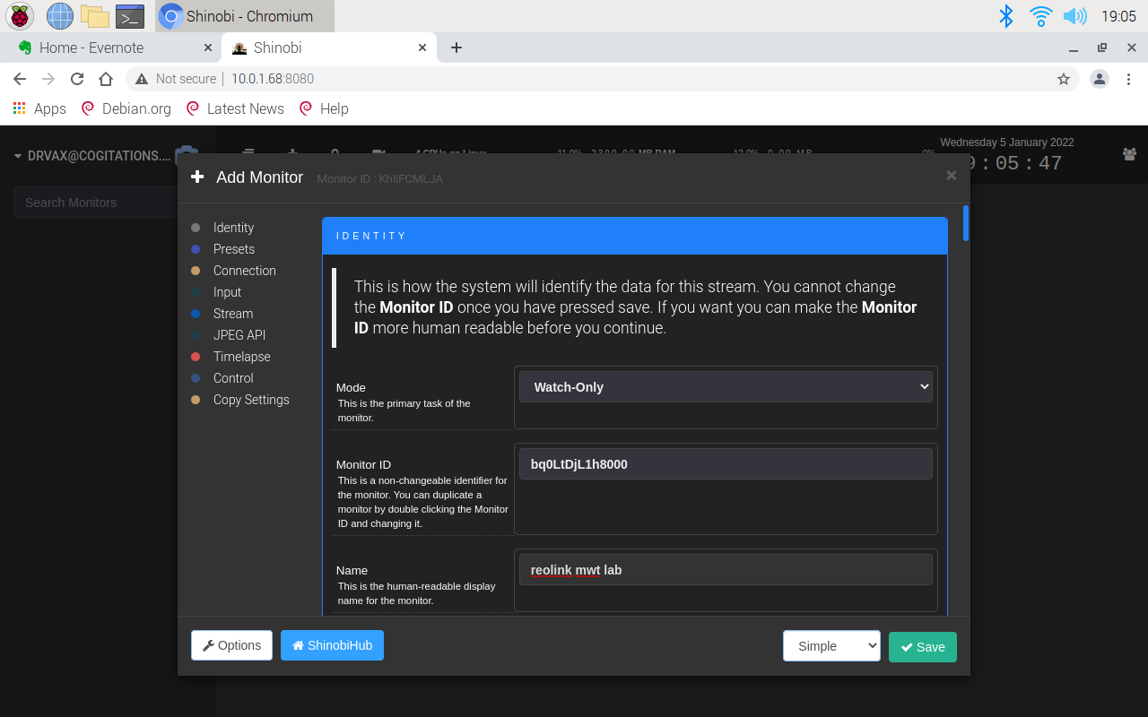The height and width of the screenshot is (717, 1148).
Task: Open the file manager folder icon
Action: [94, 16]
